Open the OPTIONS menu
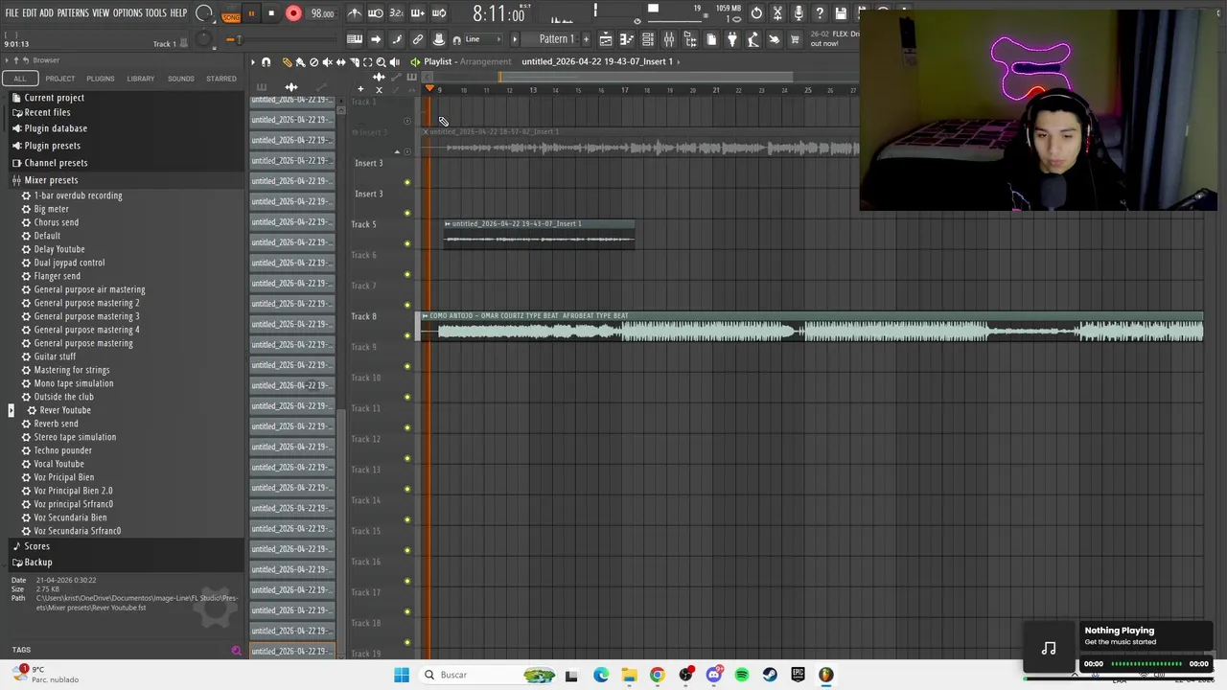 (x=127, y=13)
